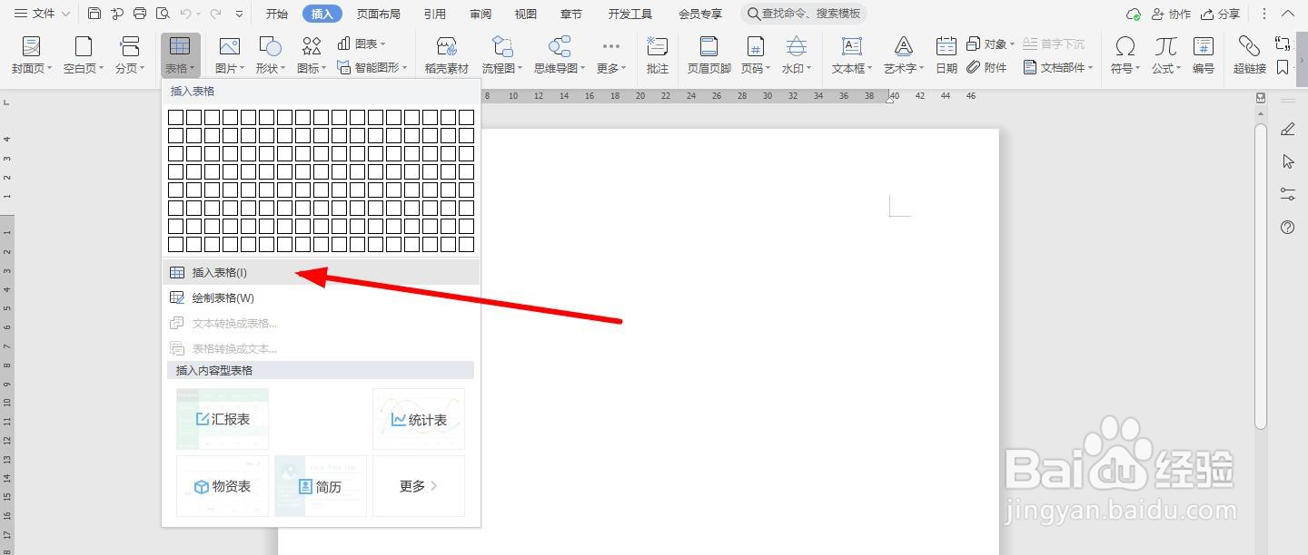Switch to the 审阅 ribbon tab
This screenshot has height=555, width=1308.
pyautogui.click(x=480, y=13)
